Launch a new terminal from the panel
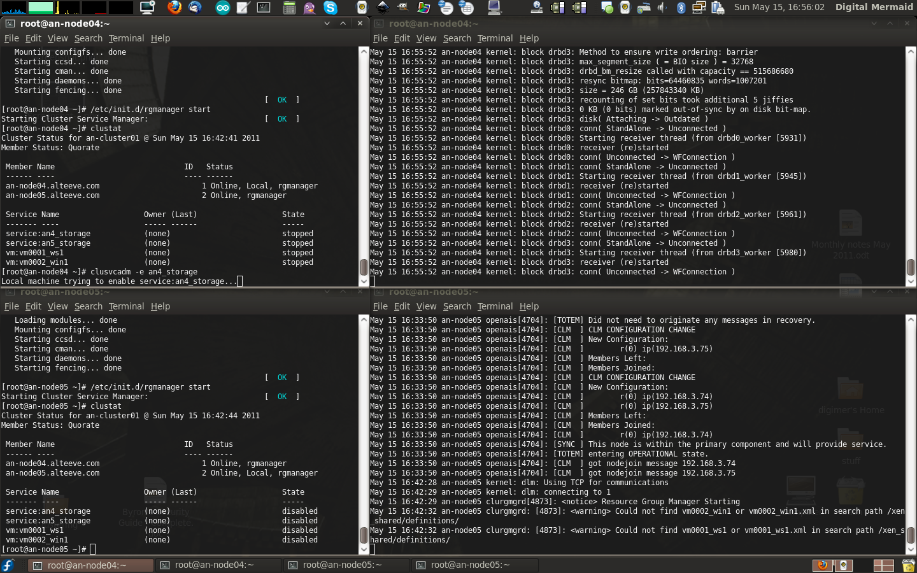The width and height of the screenshot is (917, 573). [x=264, y=8]
